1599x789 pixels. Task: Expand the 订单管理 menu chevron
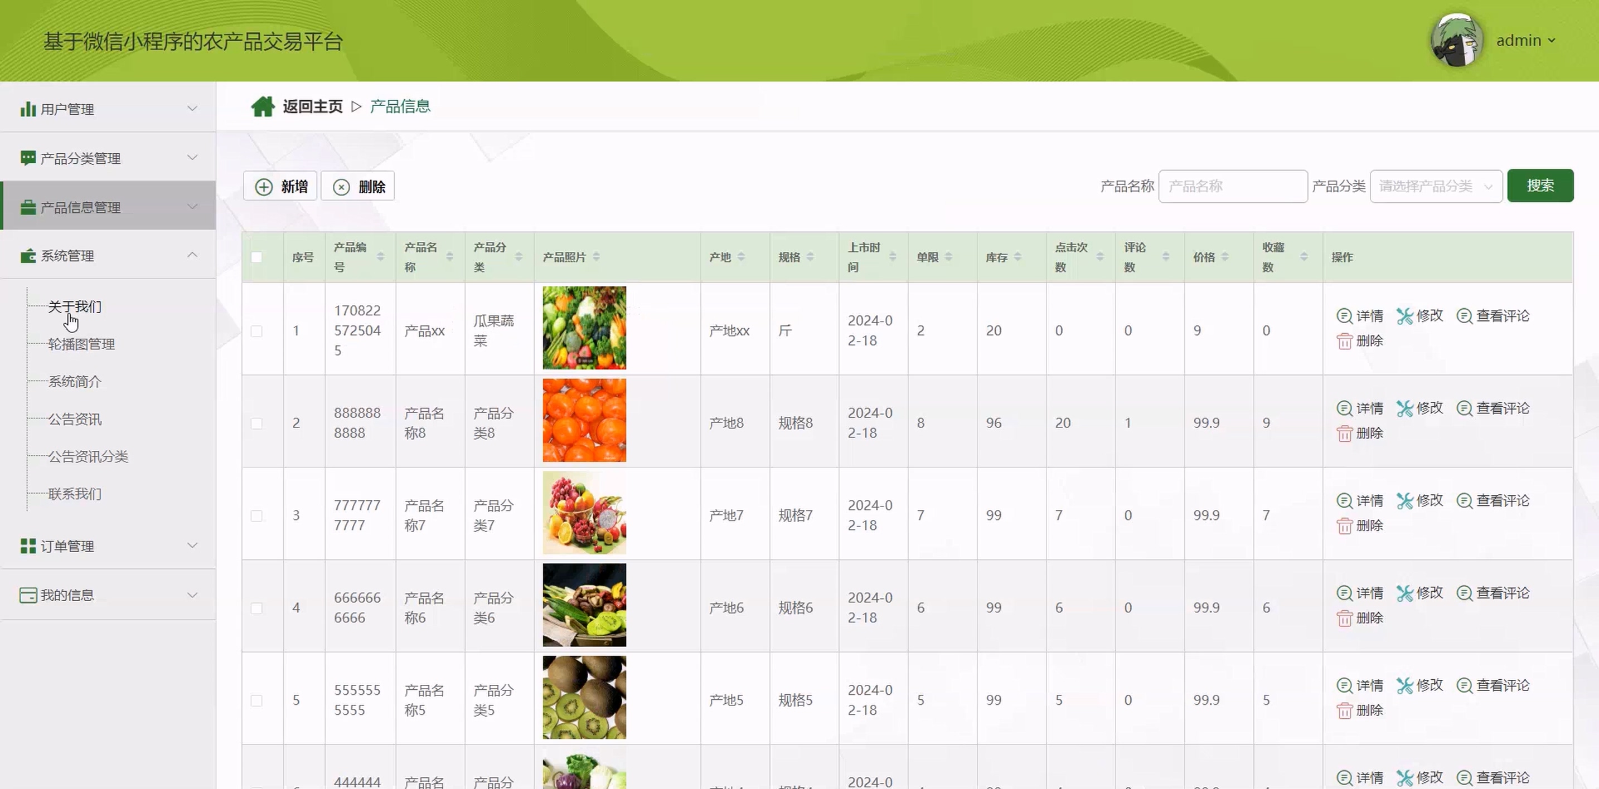[192, 546]
